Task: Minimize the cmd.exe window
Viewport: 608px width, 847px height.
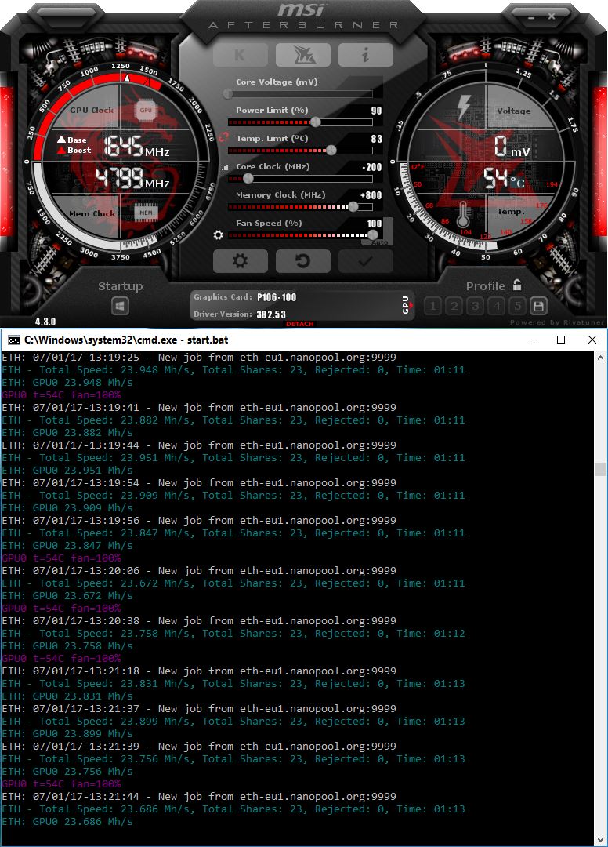Action: [531, 340]
